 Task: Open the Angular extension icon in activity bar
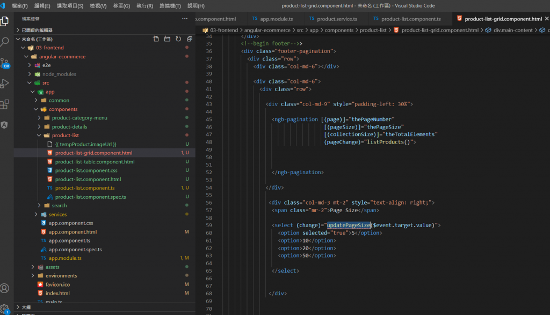(5, 124)
